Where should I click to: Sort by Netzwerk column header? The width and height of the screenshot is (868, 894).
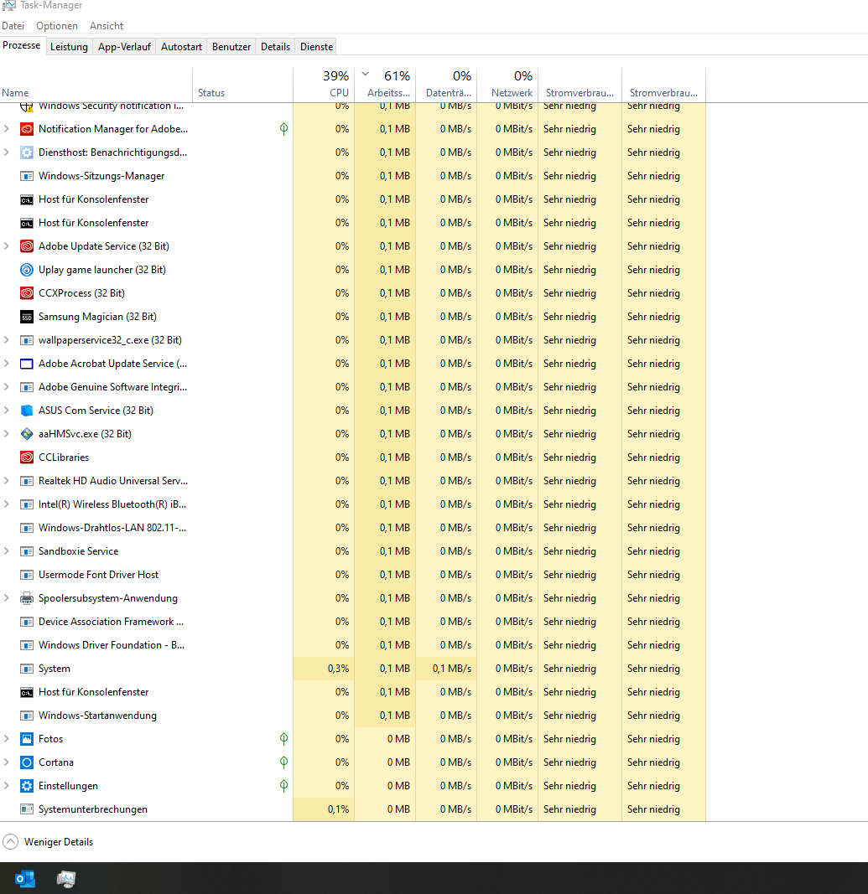coord(507,85)
